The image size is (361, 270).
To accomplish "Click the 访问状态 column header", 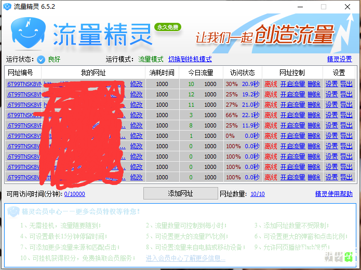I will point(243,73).
